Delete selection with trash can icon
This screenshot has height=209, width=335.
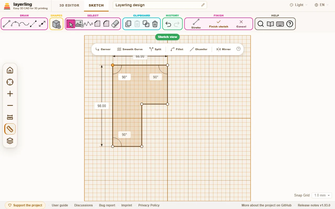point(155,24)
